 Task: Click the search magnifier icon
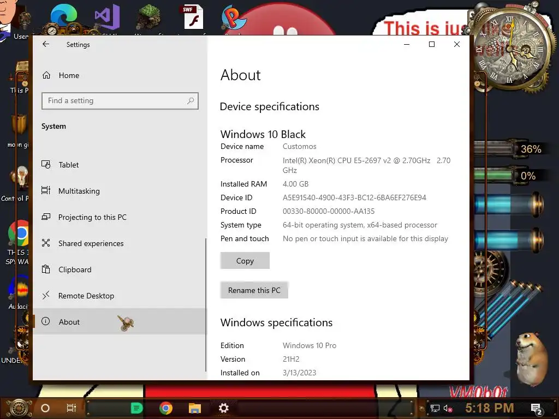pyautogui.click(x=191, y=101)
